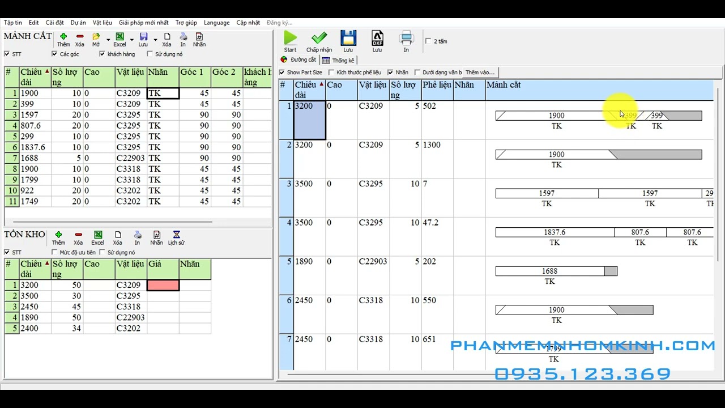Click horizontal scrollbar under MẢNH CẮT table
The height and width of the screenshot is (408, 725).
point(112,222)
